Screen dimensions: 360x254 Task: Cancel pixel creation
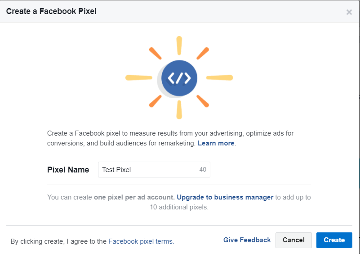click(293, 240)
